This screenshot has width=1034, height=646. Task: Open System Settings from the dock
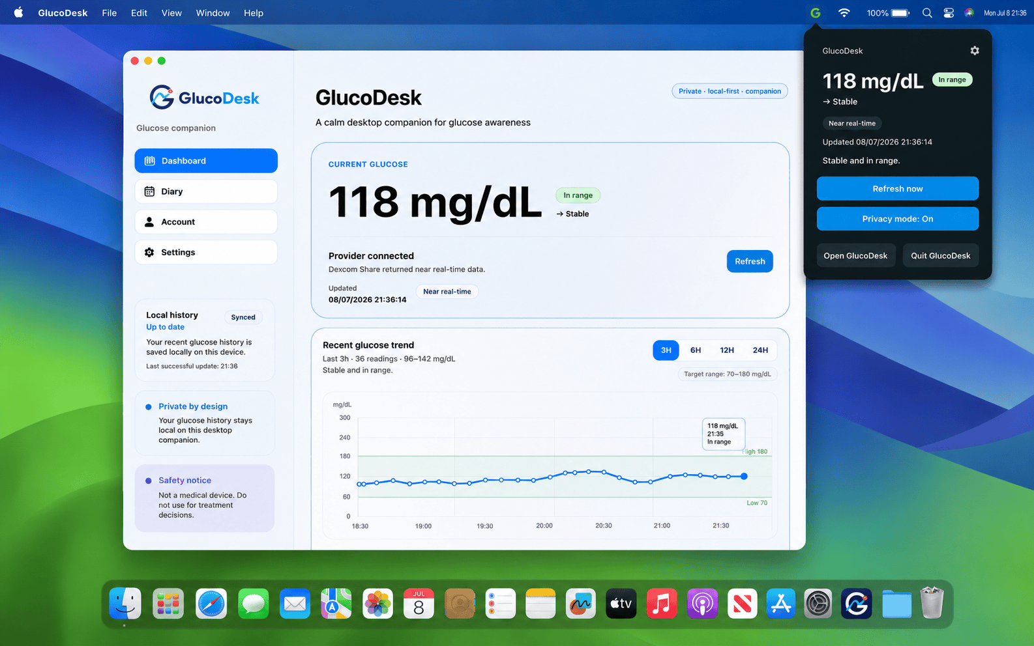click(x=818, y=604)
